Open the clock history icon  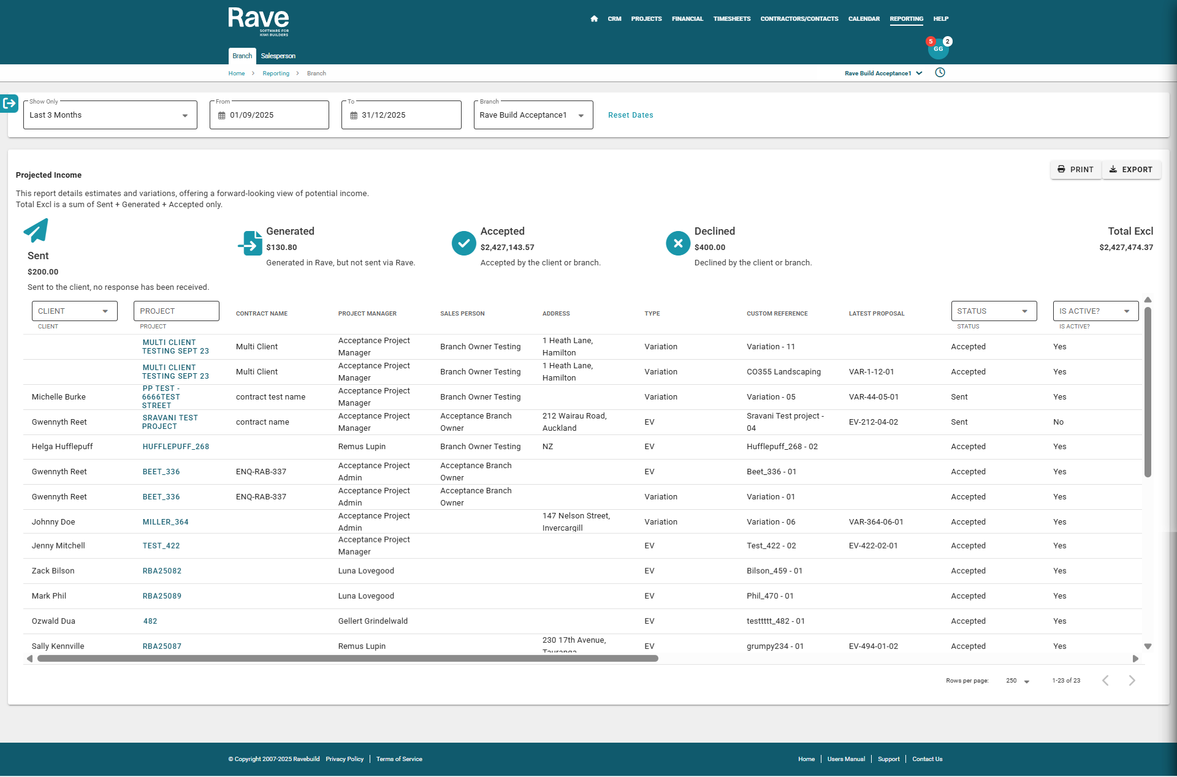[940, 73]
